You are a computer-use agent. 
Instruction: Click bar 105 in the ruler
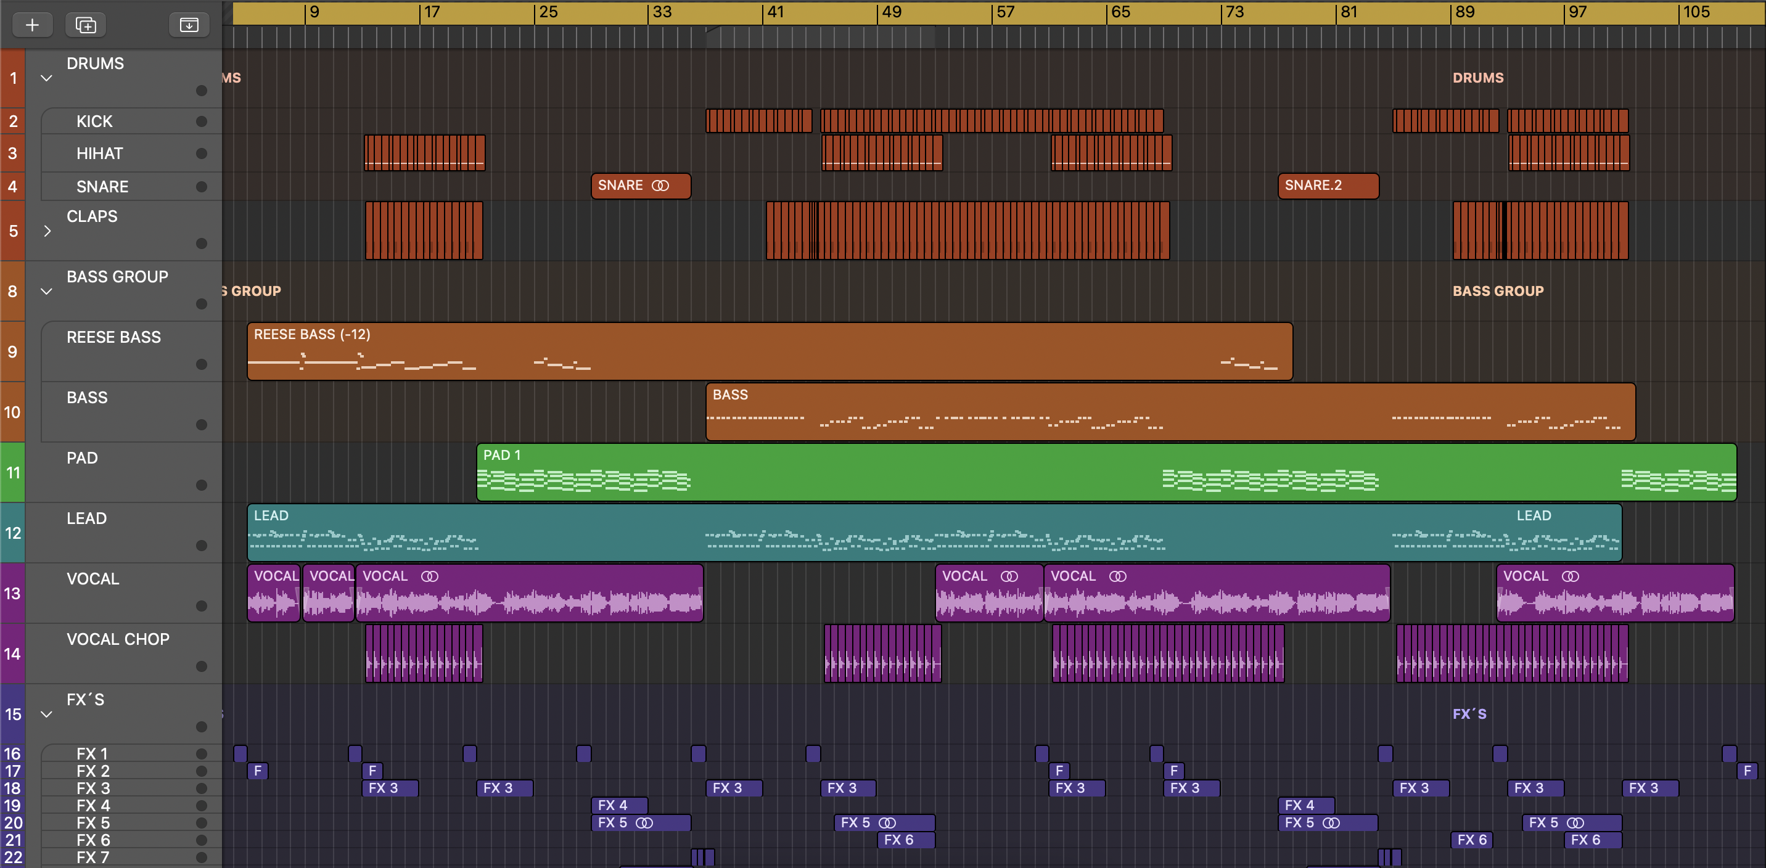point(1696,12)
